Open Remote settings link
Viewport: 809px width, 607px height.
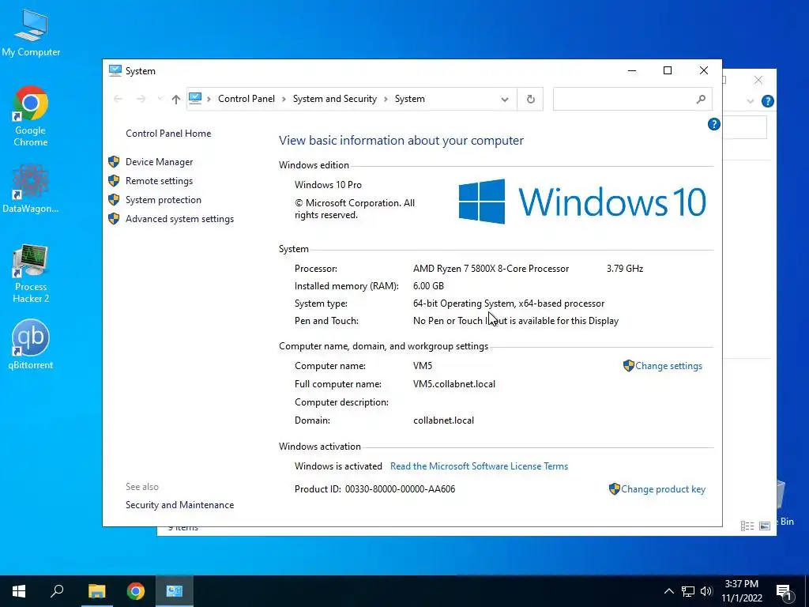click(x=159, y=181)
